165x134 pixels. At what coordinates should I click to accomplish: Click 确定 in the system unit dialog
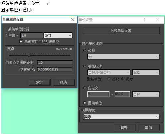[x=40, y=82]
